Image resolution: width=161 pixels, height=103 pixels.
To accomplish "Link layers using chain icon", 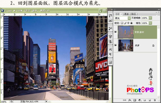I will pos(124,100).
